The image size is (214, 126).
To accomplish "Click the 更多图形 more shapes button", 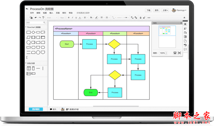I will [x=36, y=109].
